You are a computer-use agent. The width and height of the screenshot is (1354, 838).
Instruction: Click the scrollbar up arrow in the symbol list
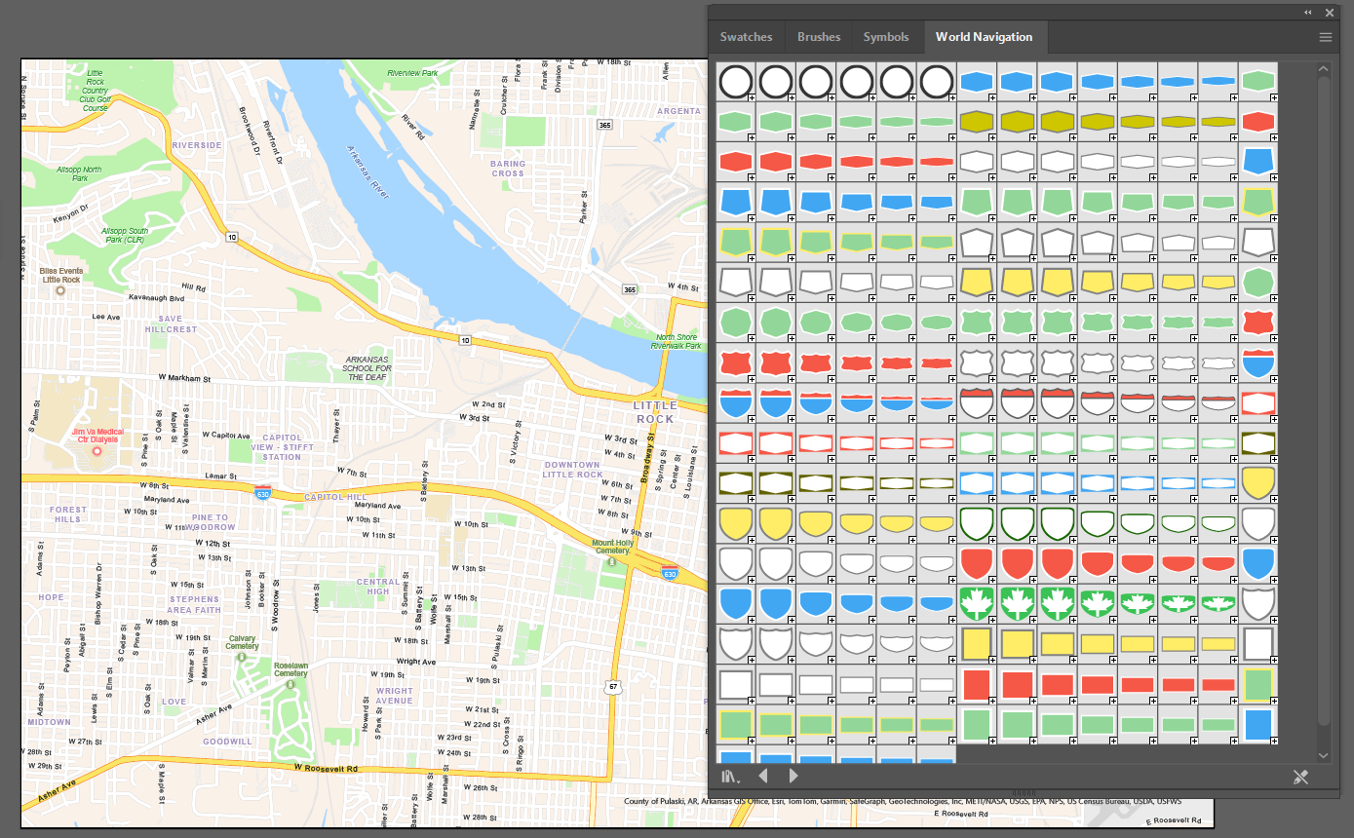[x=1323, y=67]
